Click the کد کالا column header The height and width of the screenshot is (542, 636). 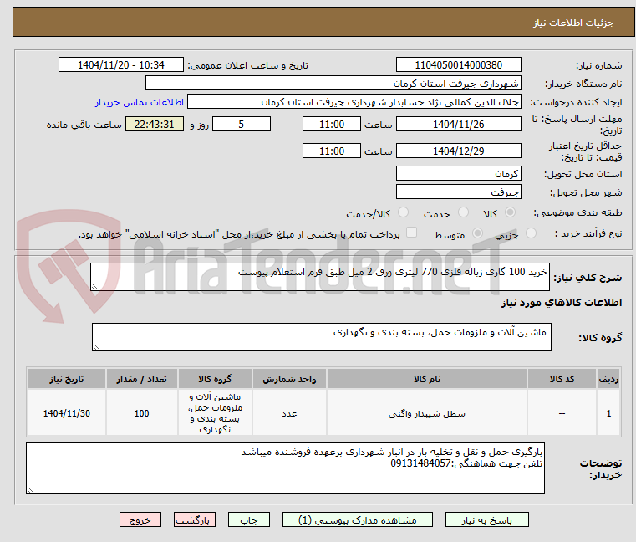[x=562, y=379]
